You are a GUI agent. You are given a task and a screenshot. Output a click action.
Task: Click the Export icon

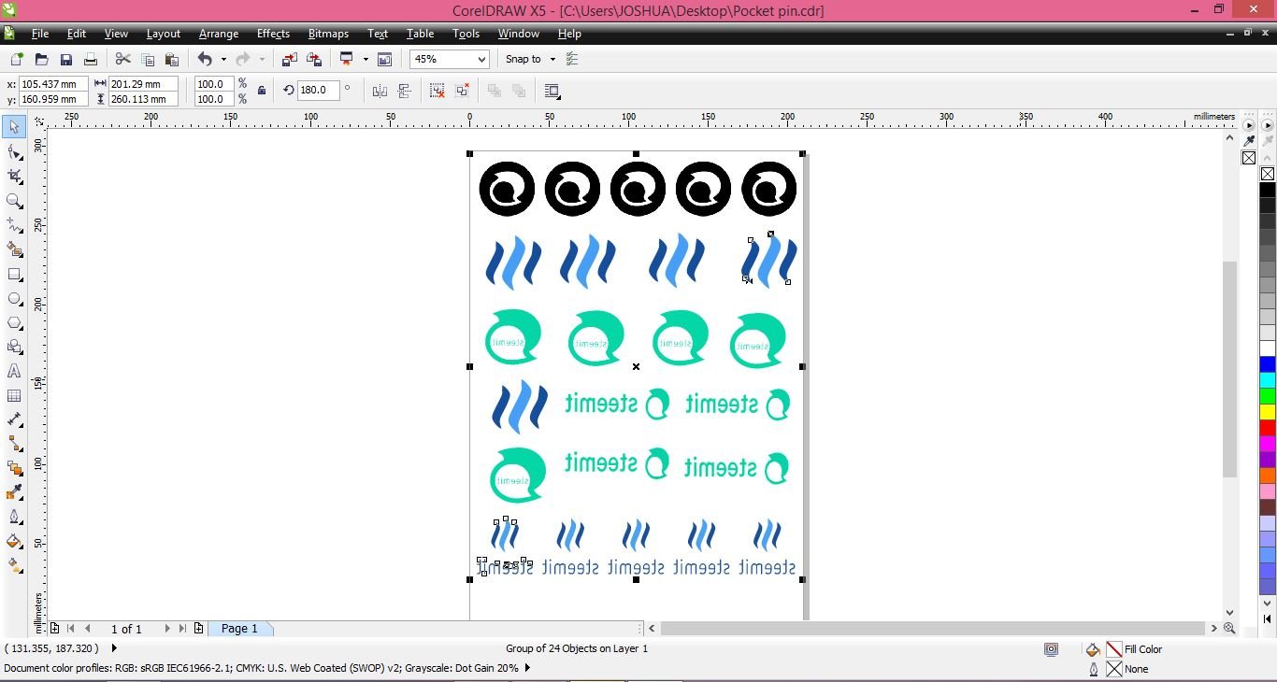[314, 59]
